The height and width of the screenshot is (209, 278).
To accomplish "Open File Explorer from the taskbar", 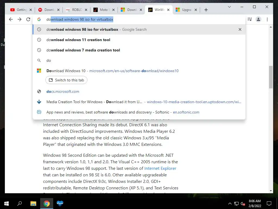I will [33, 204].
